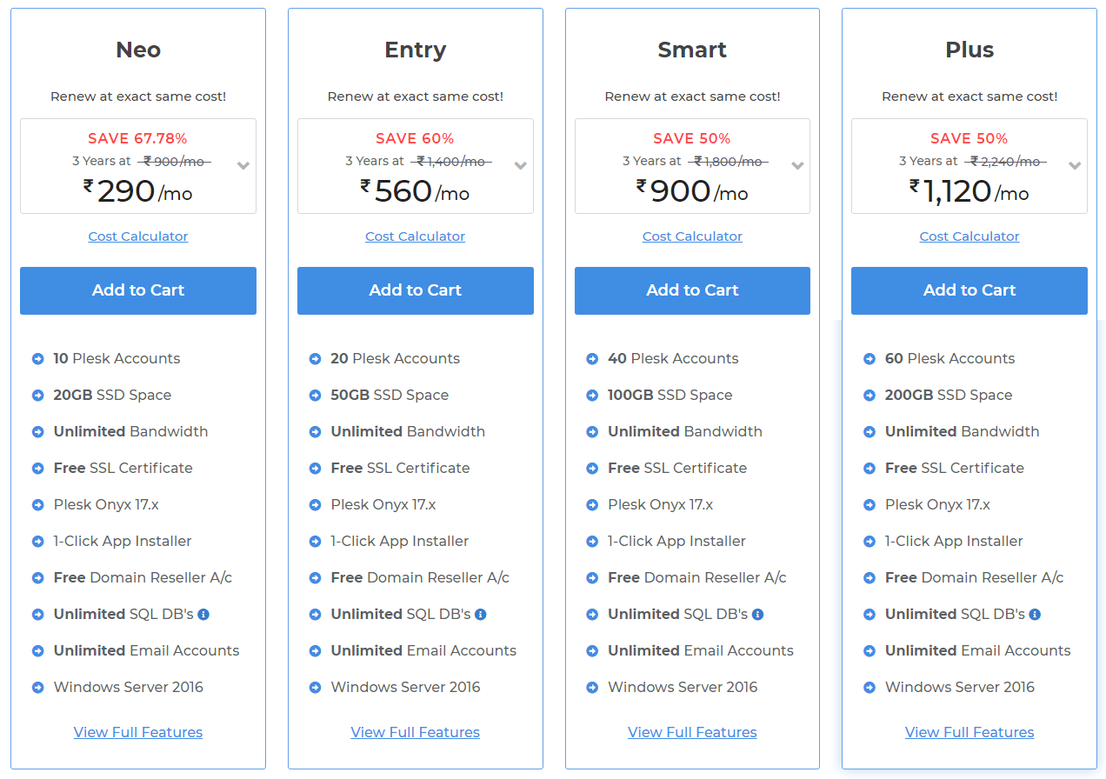The width and height of the screenshot is (1106, 779).
Task: Click the info icon beside Plus's SQL DB's
Action: (x=1035, y=614)
